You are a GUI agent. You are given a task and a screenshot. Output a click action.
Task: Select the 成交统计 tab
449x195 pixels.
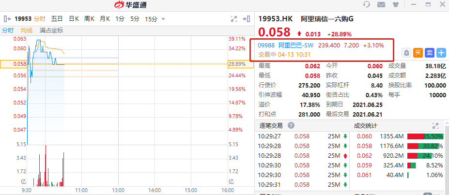click(366, 125)
